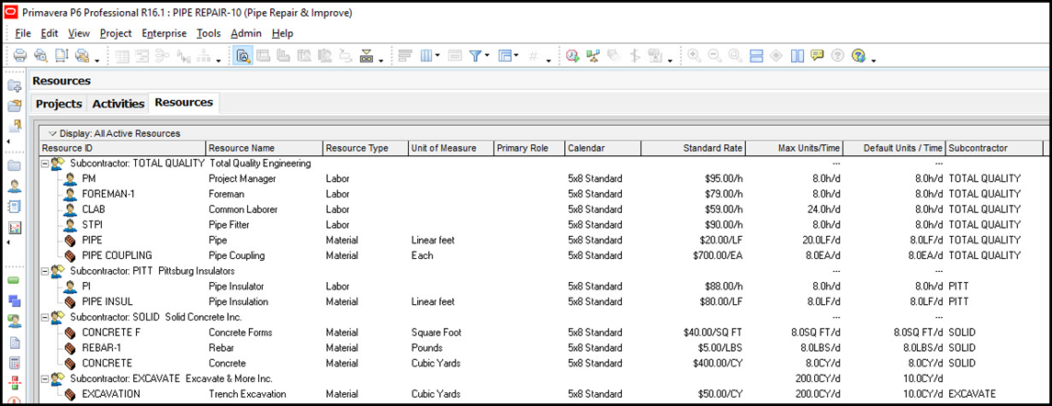Click the Print icon in the toolbar
The height and width of the screenshot is (406, 1052).
click(20, 56)
